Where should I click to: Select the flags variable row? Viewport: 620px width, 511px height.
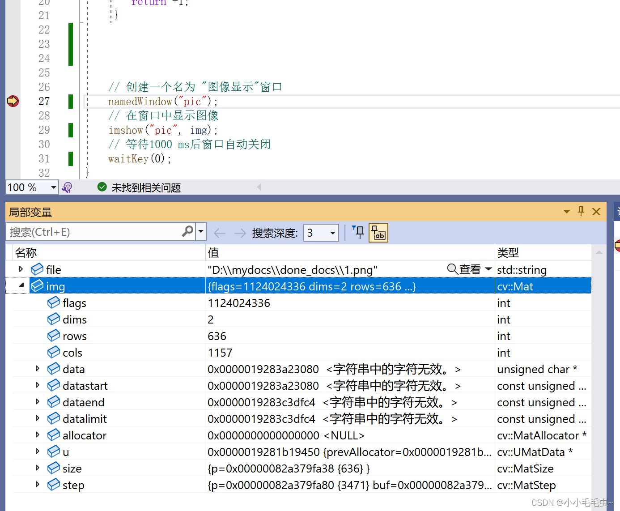coord(302,303)
